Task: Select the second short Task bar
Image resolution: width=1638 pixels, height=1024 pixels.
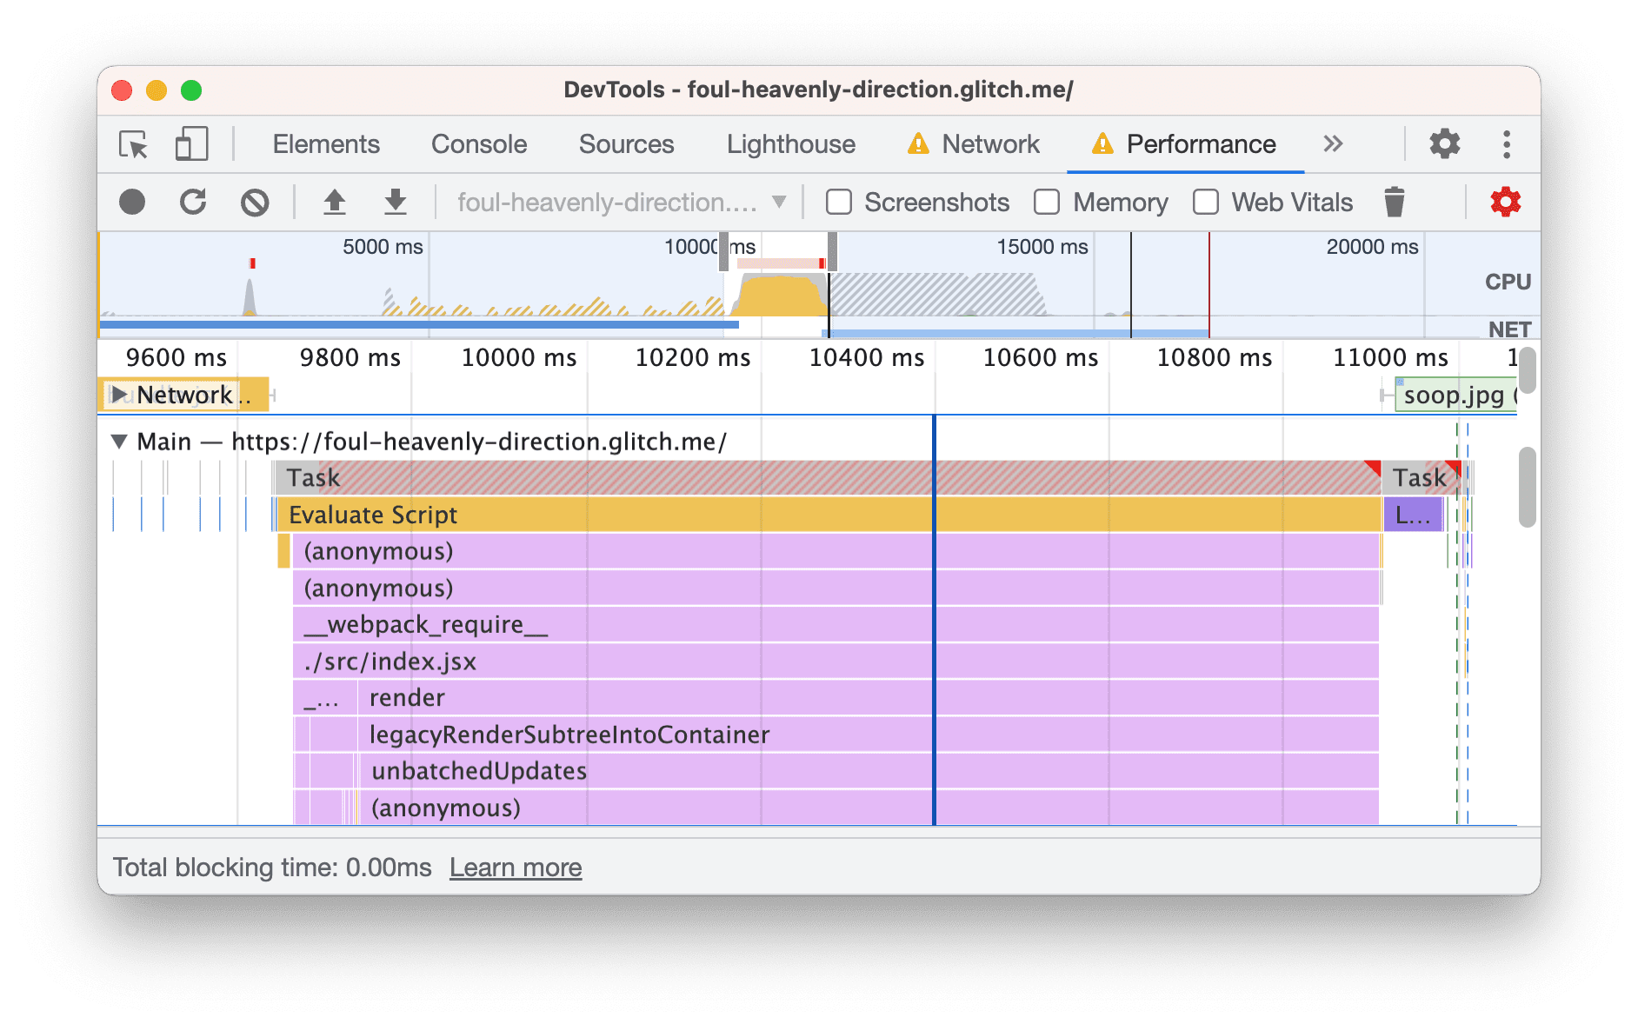Action: point(1422,477)
